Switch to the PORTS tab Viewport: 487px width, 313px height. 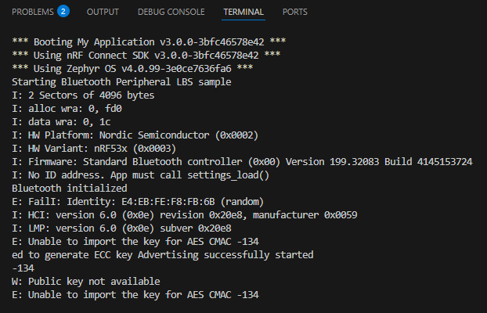[x=294, y=12]
